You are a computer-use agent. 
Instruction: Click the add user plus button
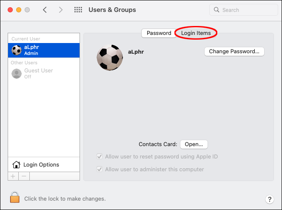(x=13, y=176)
